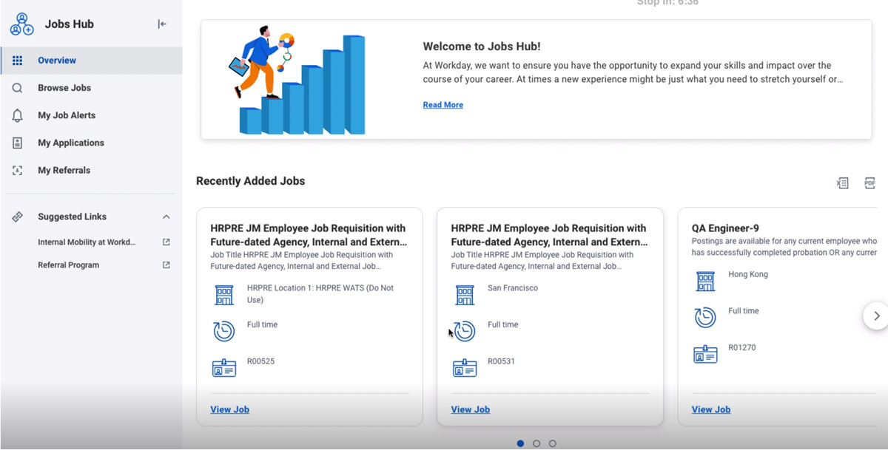Click the My Job Alerts bell icon
The width and height of the screenshot is (888, 450).
tap(18, 115)
